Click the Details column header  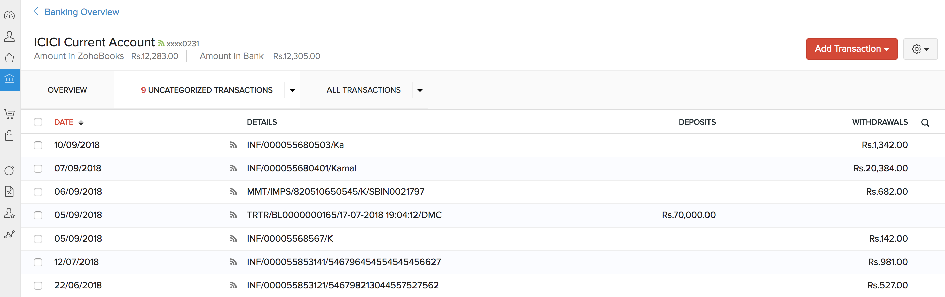262,122
